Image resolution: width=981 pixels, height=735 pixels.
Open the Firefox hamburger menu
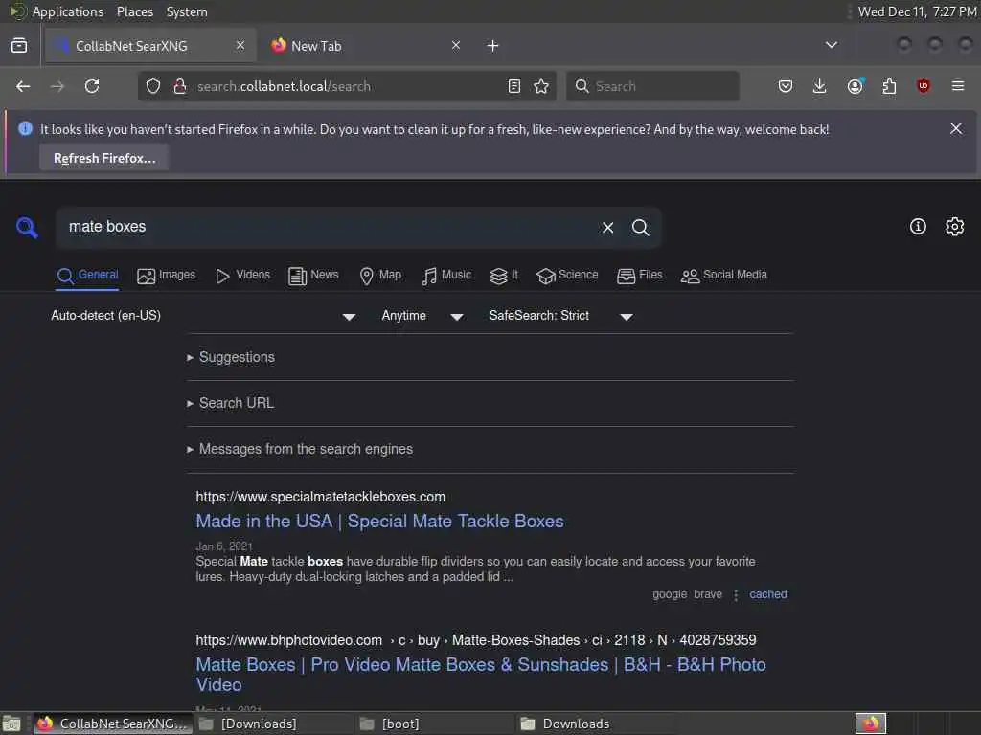(x=958, y=86)
